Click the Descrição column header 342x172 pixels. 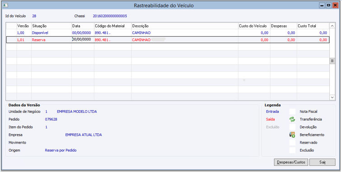coord(185,26)
